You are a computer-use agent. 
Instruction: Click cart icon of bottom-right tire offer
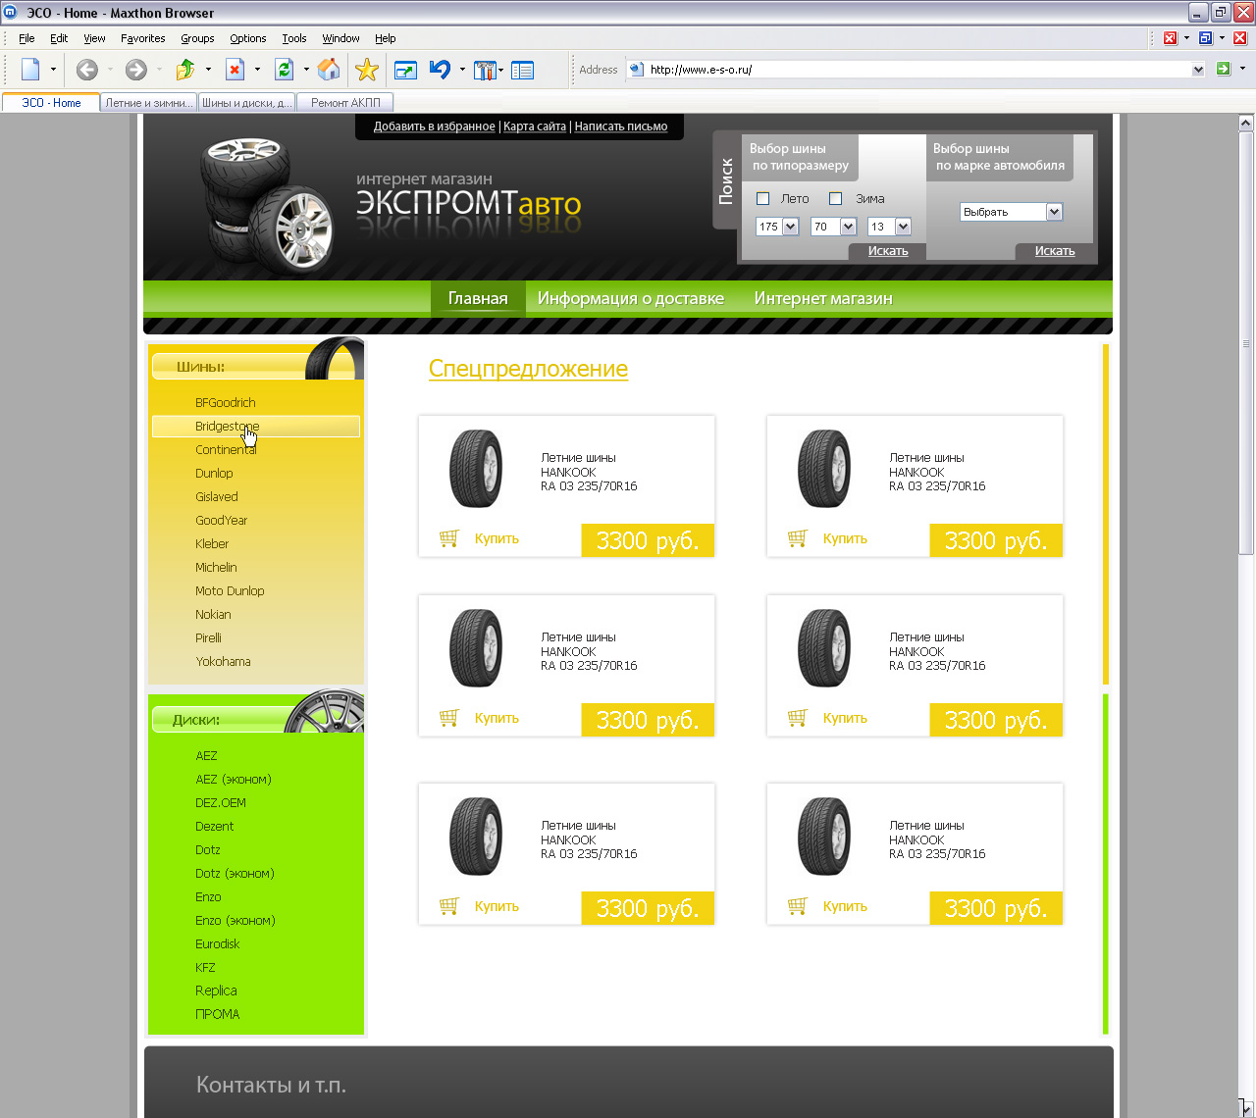pos(798,906)
